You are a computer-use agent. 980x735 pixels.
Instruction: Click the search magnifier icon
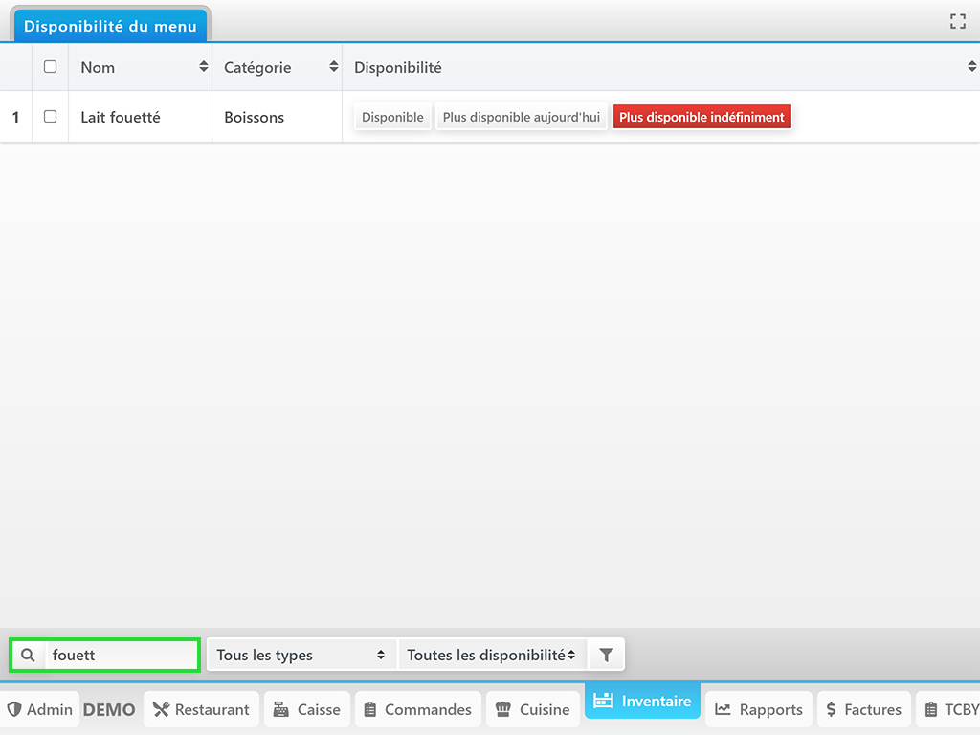[x=28, y=656]
